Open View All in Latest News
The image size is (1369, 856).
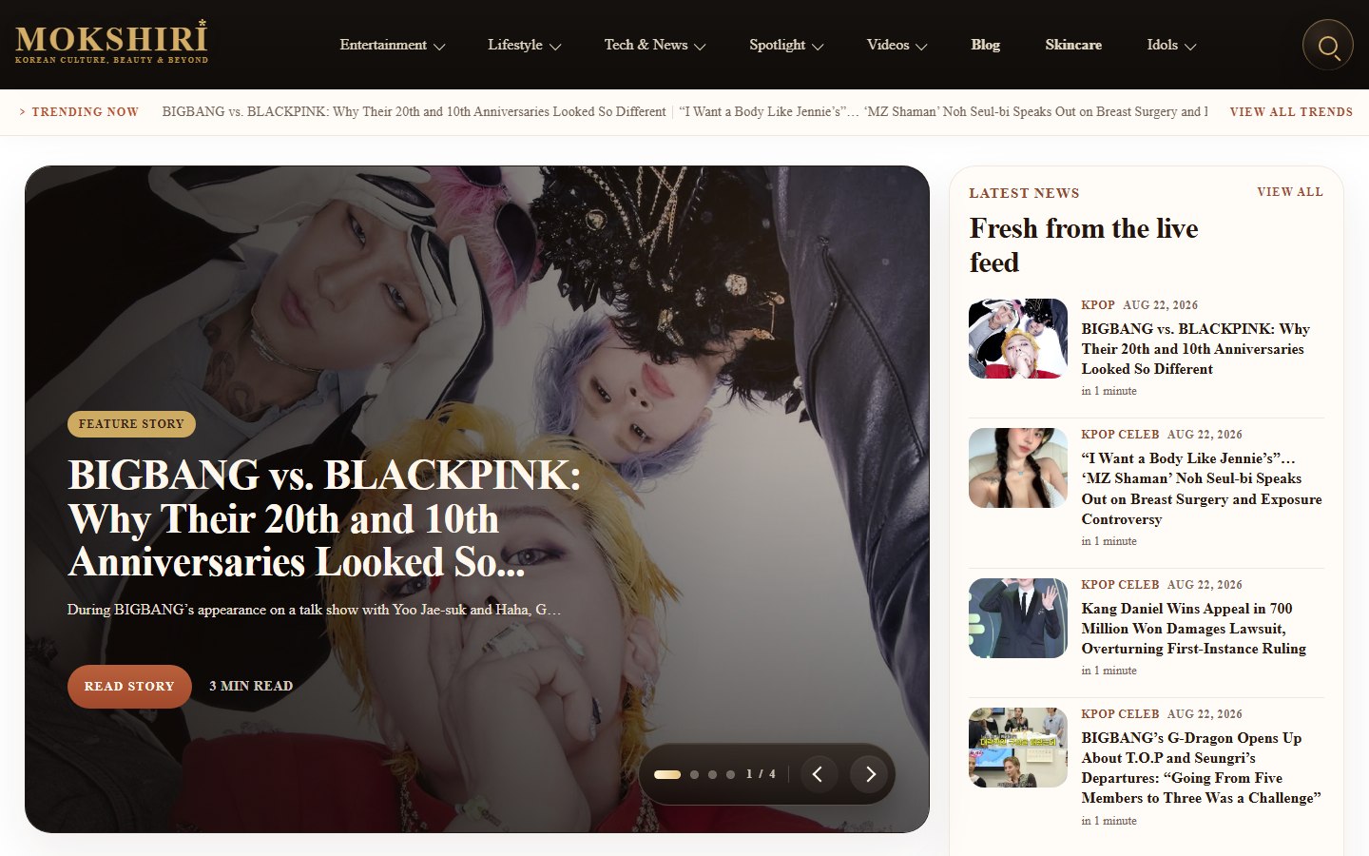(1290, 192)
